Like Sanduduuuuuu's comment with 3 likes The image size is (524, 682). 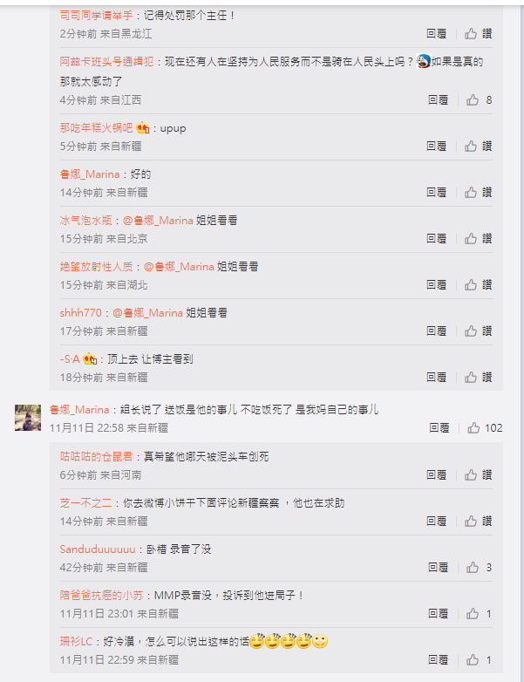pos(479,567)
